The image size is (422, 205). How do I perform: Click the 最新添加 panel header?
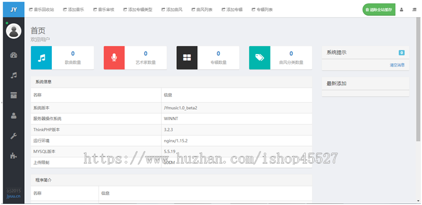365,84
